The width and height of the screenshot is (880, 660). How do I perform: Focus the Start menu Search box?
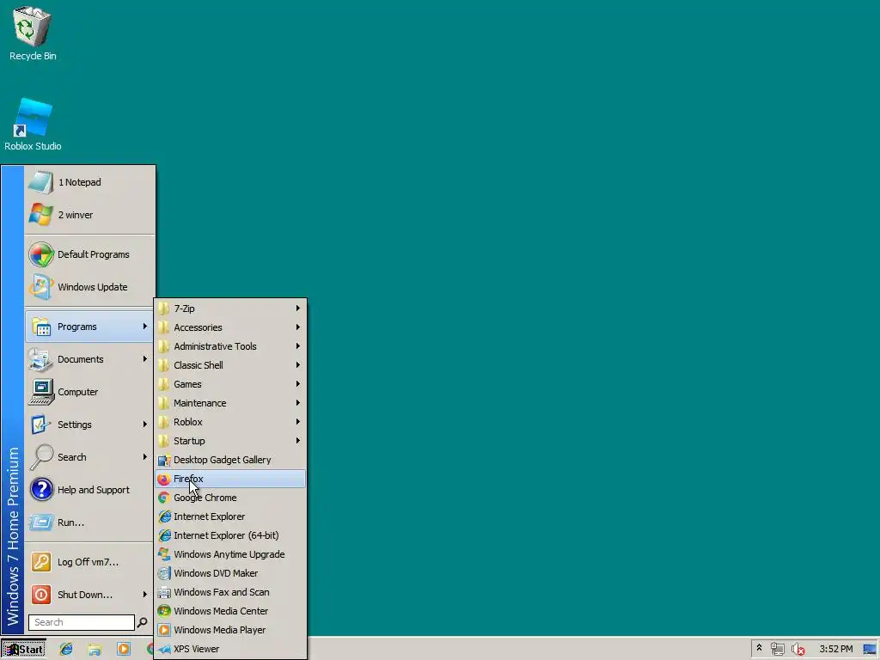pos(82,622)
